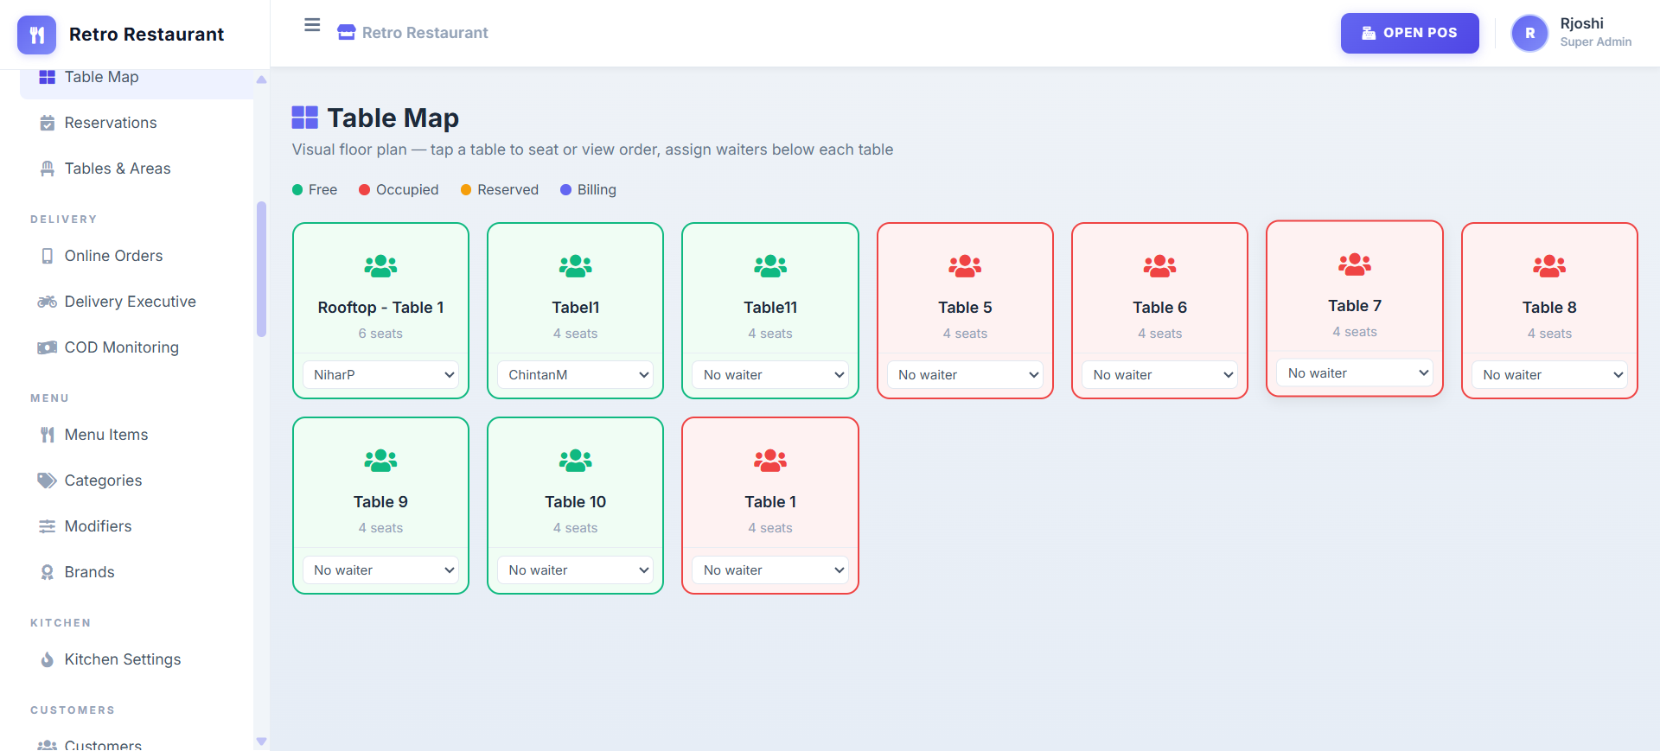The image size is (1660, 751).
Task: Click the people icon on Table 5
Action: click(x=965, y=266)
